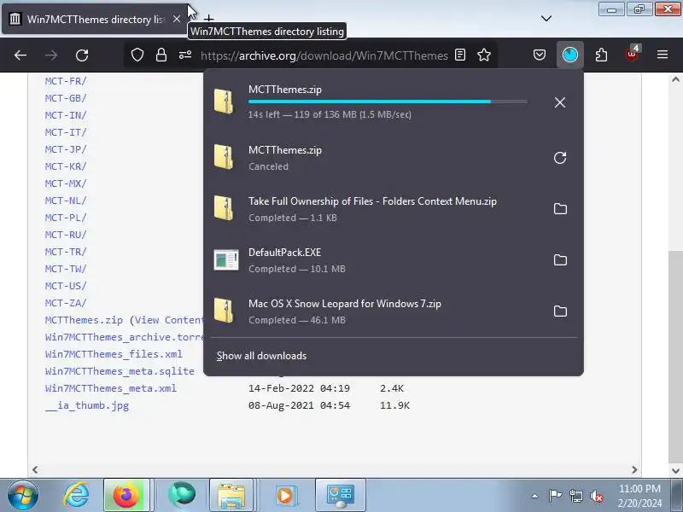Click the horizontal scrollbar right arrow
Image resolution: width=683 pixels, height=512 pixels.
tap(634, 470)
